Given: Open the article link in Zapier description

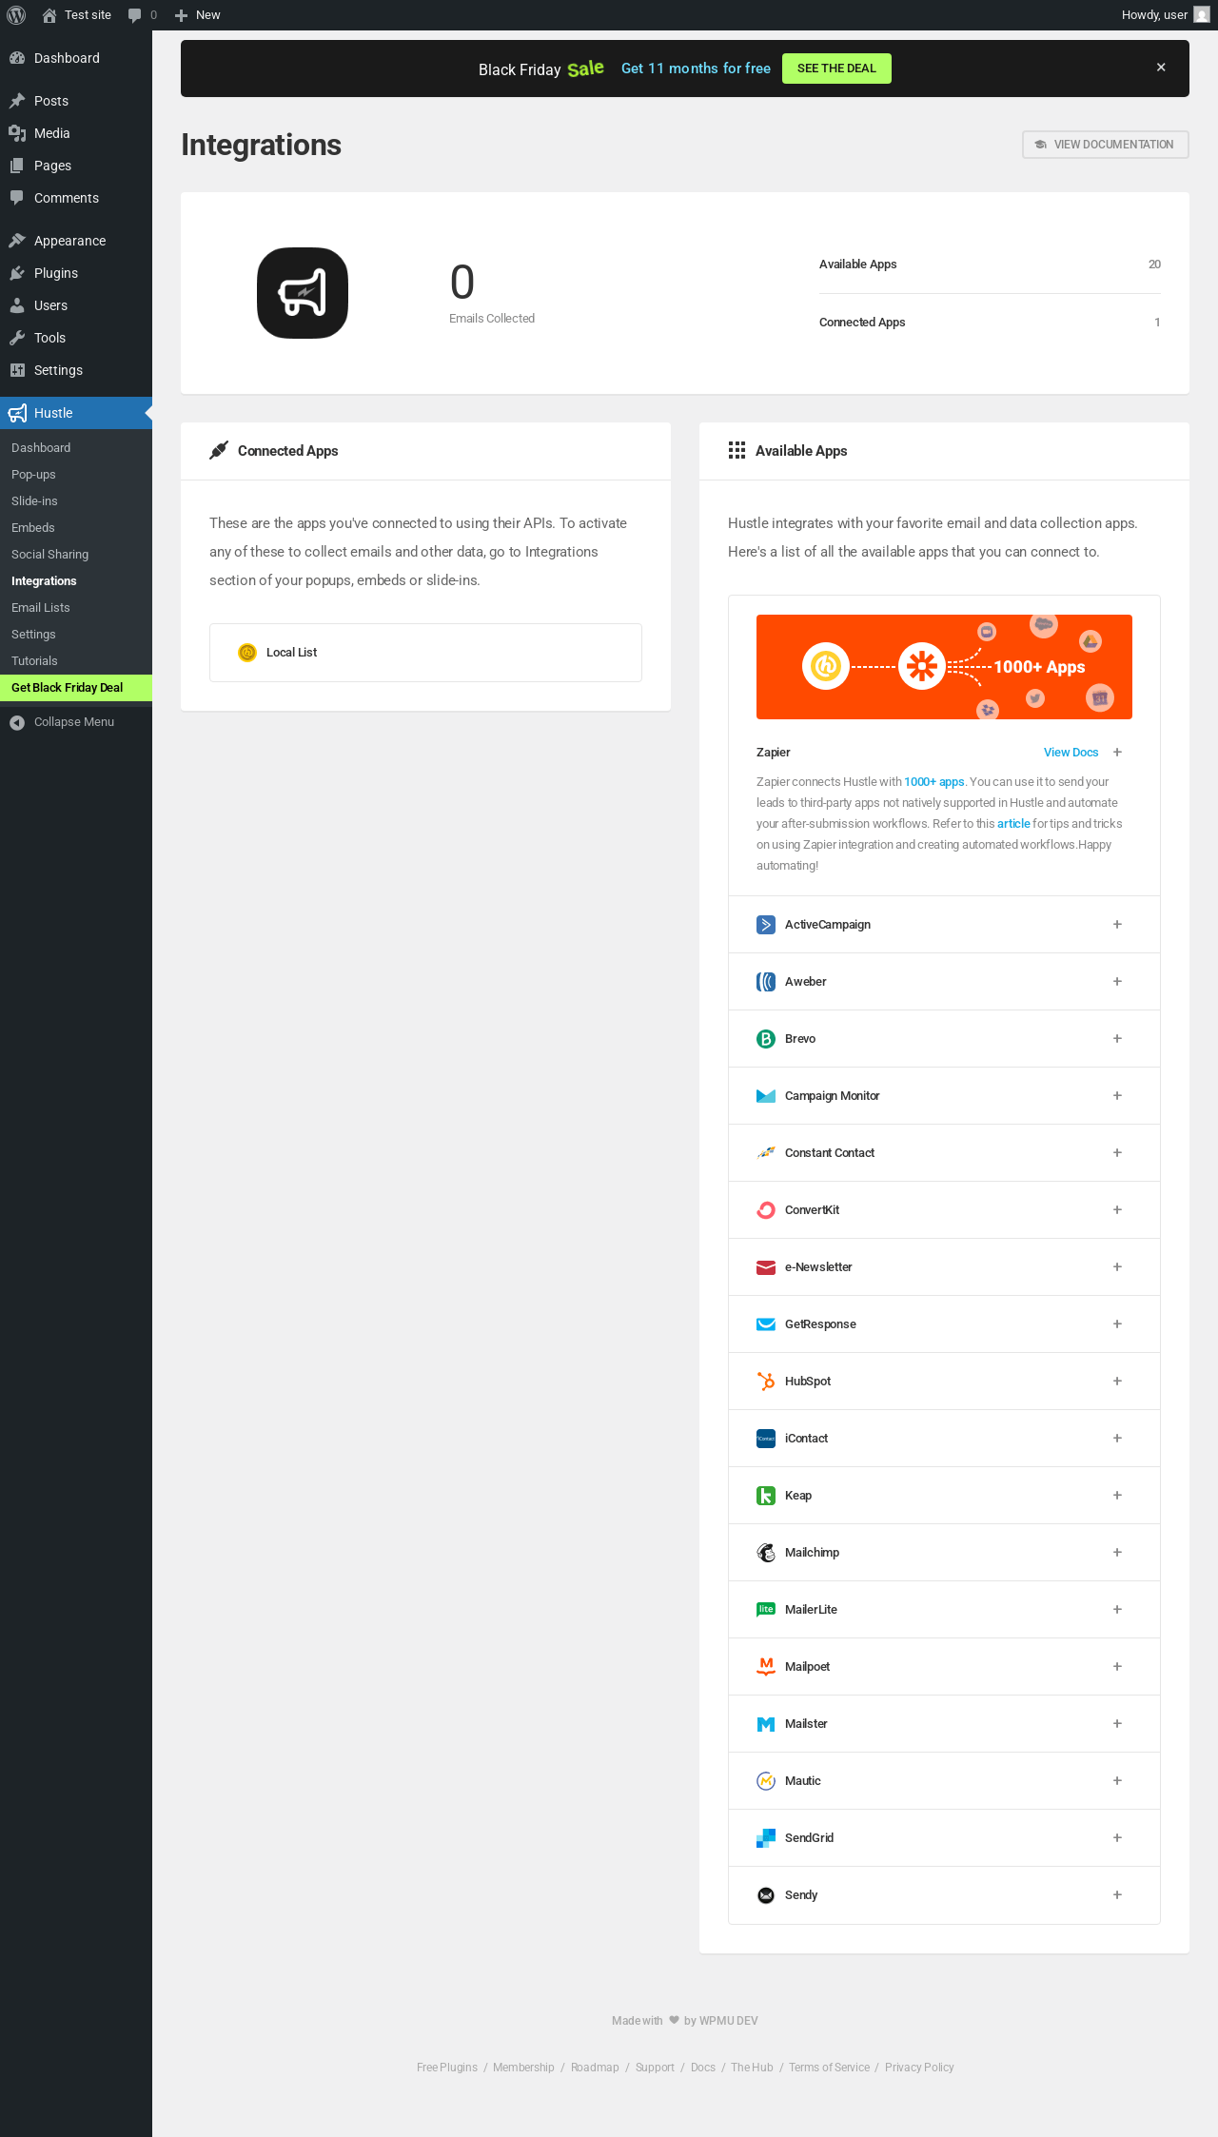Looking at the screenshot, I should [1013, 824].
